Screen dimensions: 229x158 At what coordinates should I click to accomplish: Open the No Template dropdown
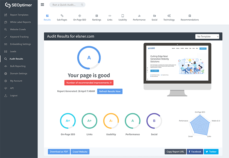tap(207, 36)
